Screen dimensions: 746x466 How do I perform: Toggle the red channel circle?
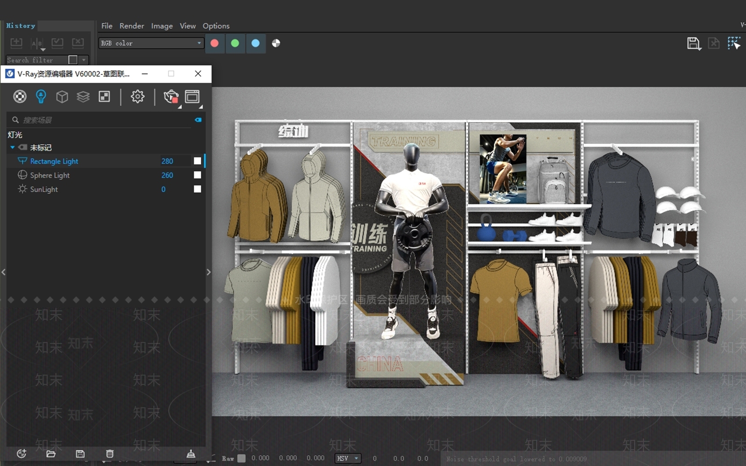point(214,43)
